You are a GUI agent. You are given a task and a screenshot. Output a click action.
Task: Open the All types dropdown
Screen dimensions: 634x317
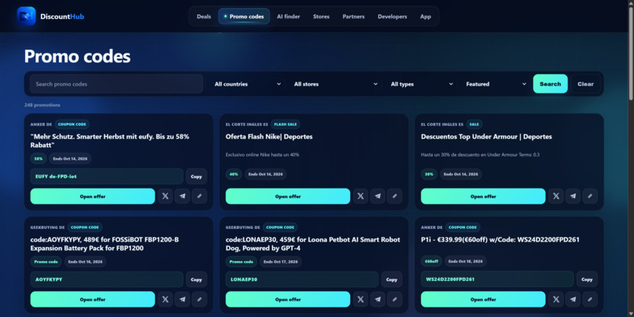click(421, 84)
